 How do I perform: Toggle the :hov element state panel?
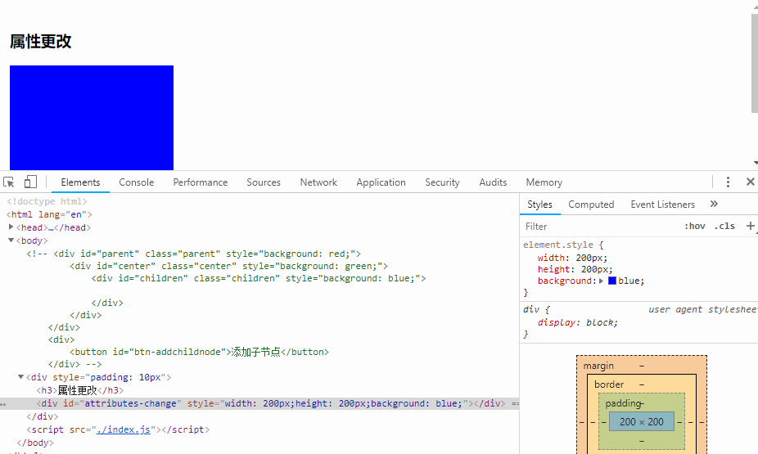694,227
